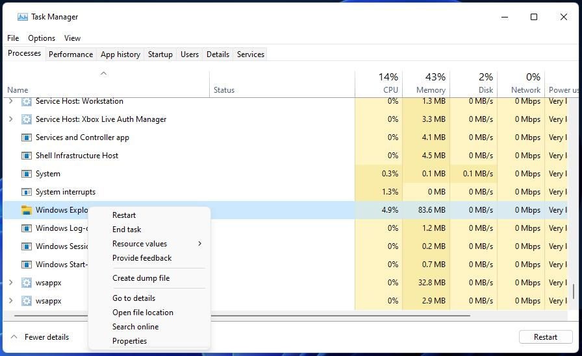The height and width of the screenshot is (356, 582).
Task: Click the Windows Start-up process icon
Action: coord(27,265)
